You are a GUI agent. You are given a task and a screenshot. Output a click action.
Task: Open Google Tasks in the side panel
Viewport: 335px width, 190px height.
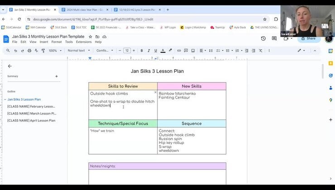tap(331, 76)
